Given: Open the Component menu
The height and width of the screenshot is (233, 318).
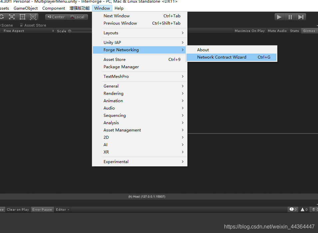Looking at the screenshot, I should 54,8.
